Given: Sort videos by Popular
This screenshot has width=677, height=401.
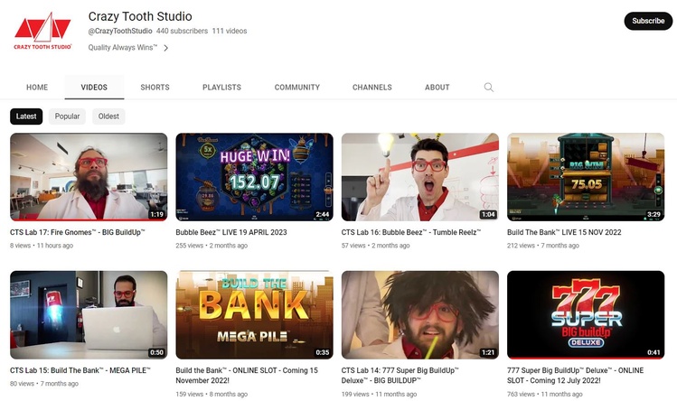Looking at the screenshot, I should coord(67,117).
